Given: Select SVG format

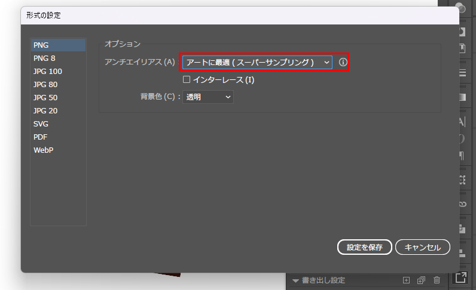Looking at the screenshot, I should coord(58,124).
